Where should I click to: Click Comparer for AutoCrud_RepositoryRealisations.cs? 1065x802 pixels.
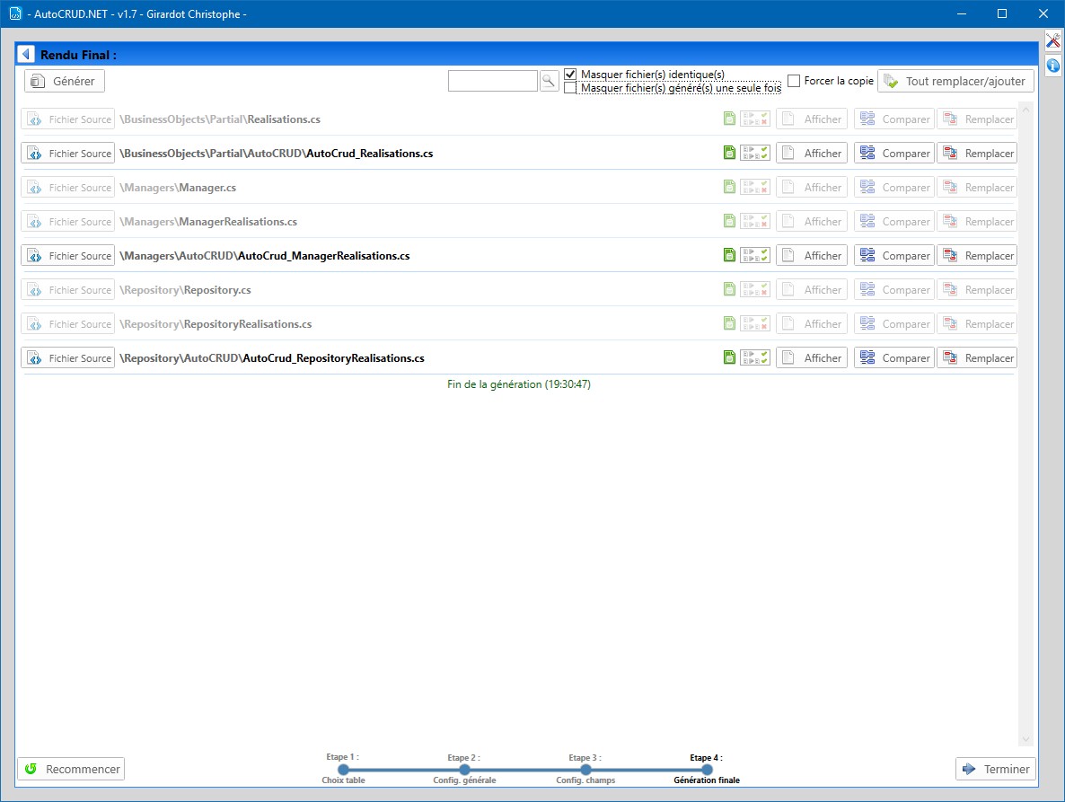[x=893, y=357]
